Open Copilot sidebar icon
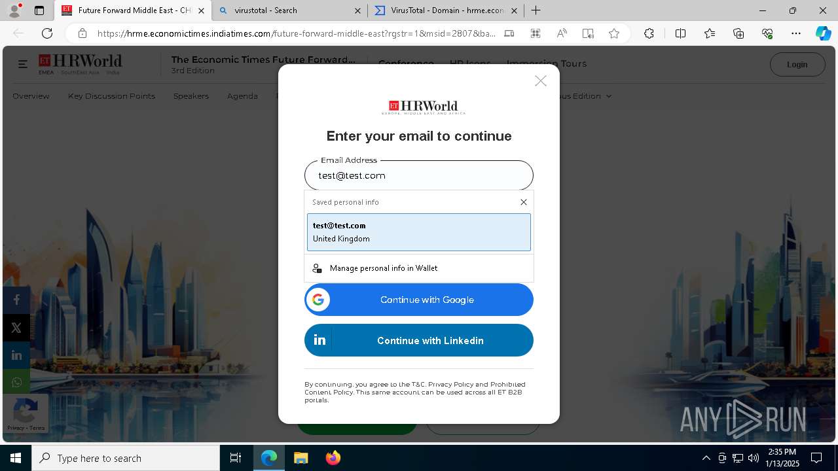 [823, 33]
